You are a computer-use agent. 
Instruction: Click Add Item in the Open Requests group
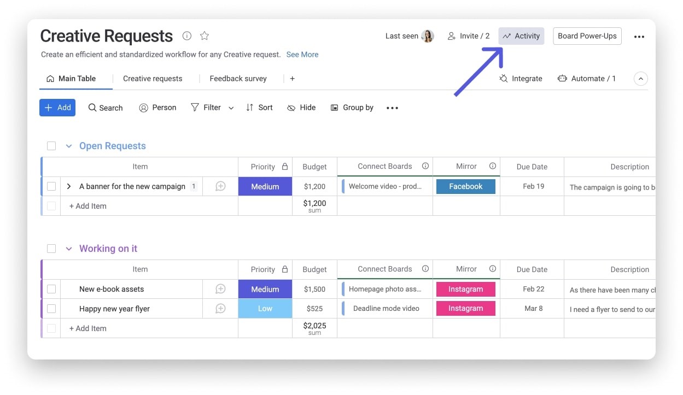[x=88, y=206]
